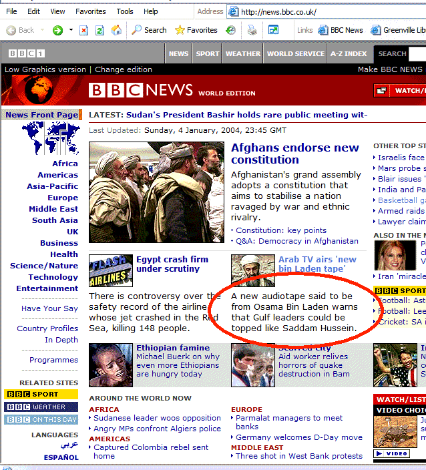This screenshot has height=470, width=426.
Task: Select the WORLD SERVICE tab
Action: [x=296, y=53]
